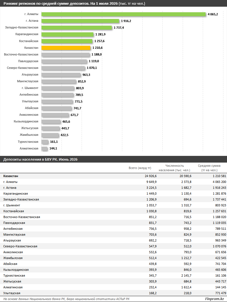
Task: Click the Численность населения column header
Action: click(x=174, y=168)
